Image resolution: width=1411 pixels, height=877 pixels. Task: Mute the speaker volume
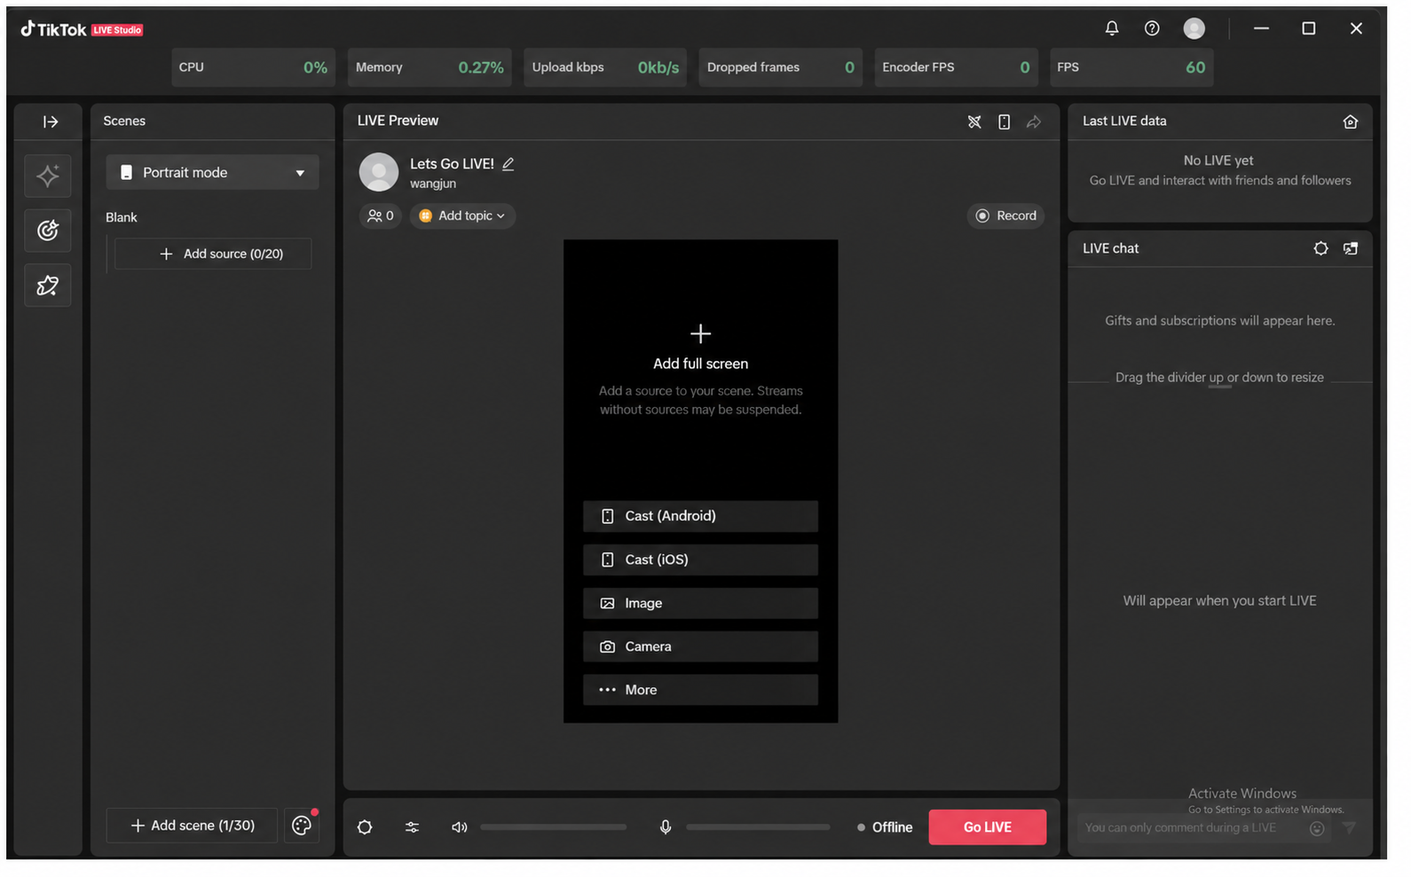tap(459, 827)
